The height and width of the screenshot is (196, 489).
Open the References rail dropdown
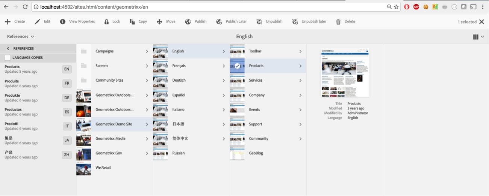pos(21,36)
